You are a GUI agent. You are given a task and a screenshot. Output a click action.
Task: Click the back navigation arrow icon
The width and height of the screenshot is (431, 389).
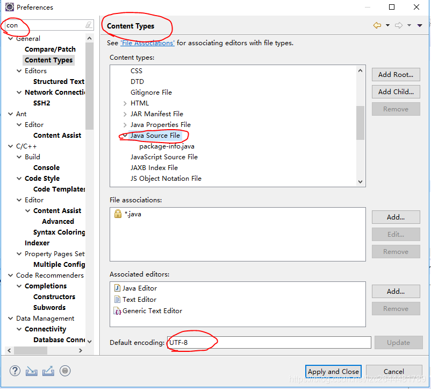point(377,25)
